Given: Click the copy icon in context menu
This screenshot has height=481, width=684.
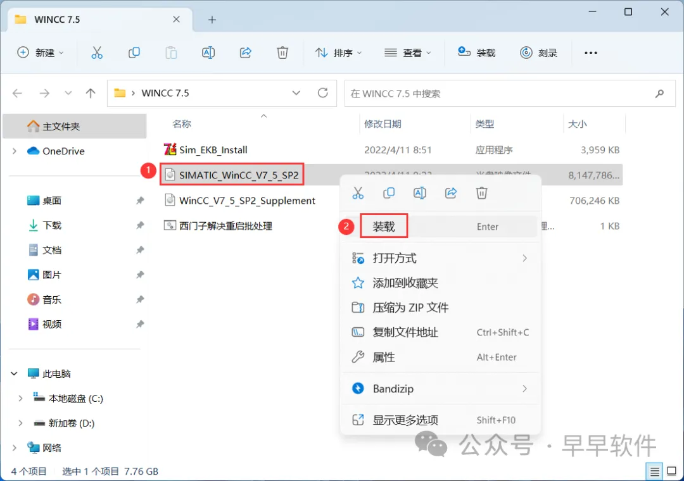Looking at the screenshot, I should [389, 193].
